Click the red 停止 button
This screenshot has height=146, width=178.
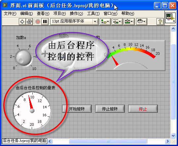coord(143,109)
